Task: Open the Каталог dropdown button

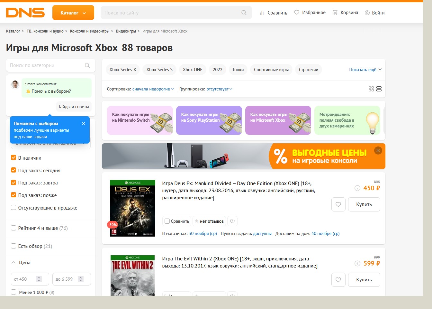Action: pos(73,13)
